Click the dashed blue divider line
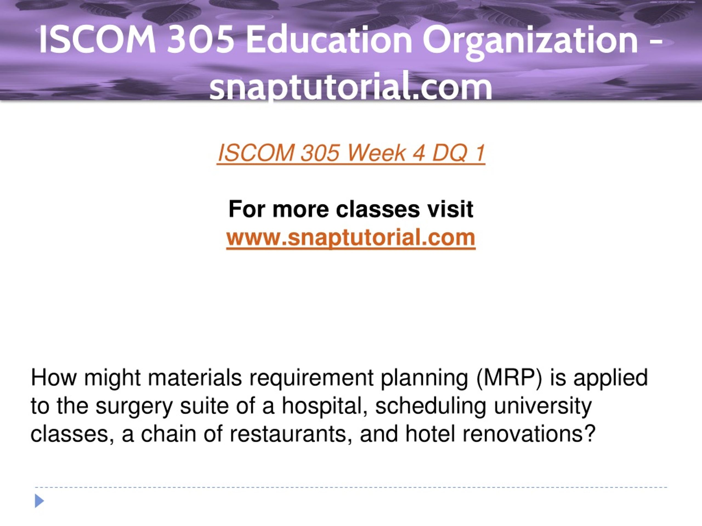This screenshot has width=702, height=526. tap(351, 487)
